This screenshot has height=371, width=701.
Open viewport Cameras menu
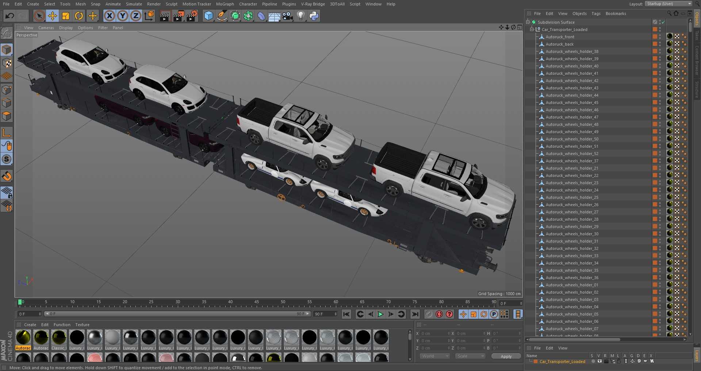click(x=46, y=28)
